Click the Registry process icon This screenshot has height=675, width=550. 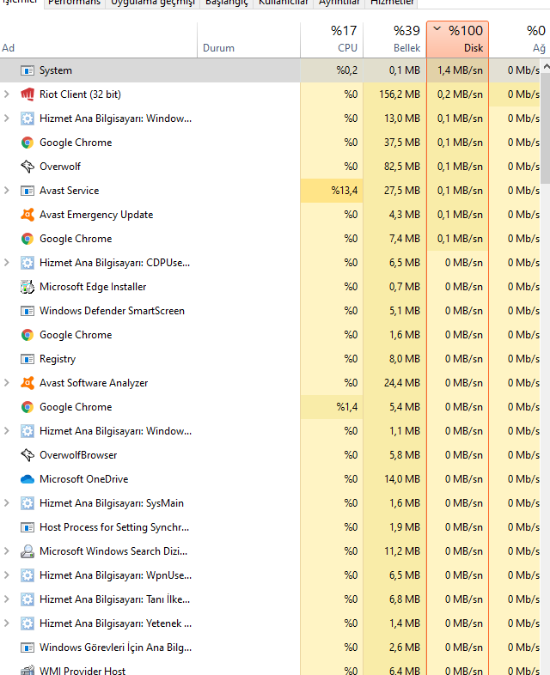point(27,359)
